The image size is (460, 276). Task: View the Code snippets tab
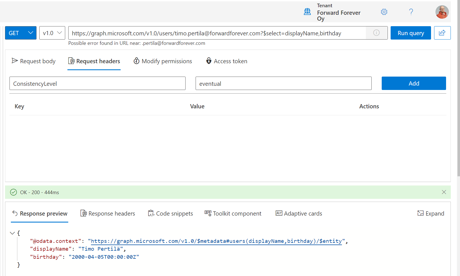point(171,214)
